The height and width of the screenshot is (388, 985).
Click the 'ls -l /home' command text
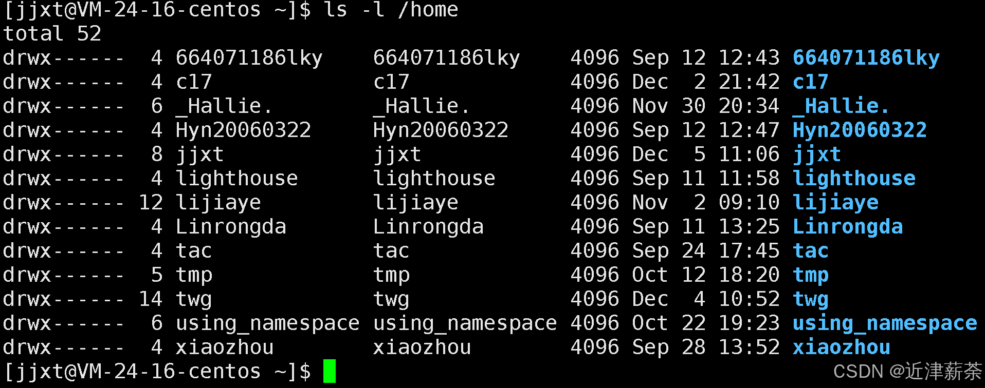point(391,10)
